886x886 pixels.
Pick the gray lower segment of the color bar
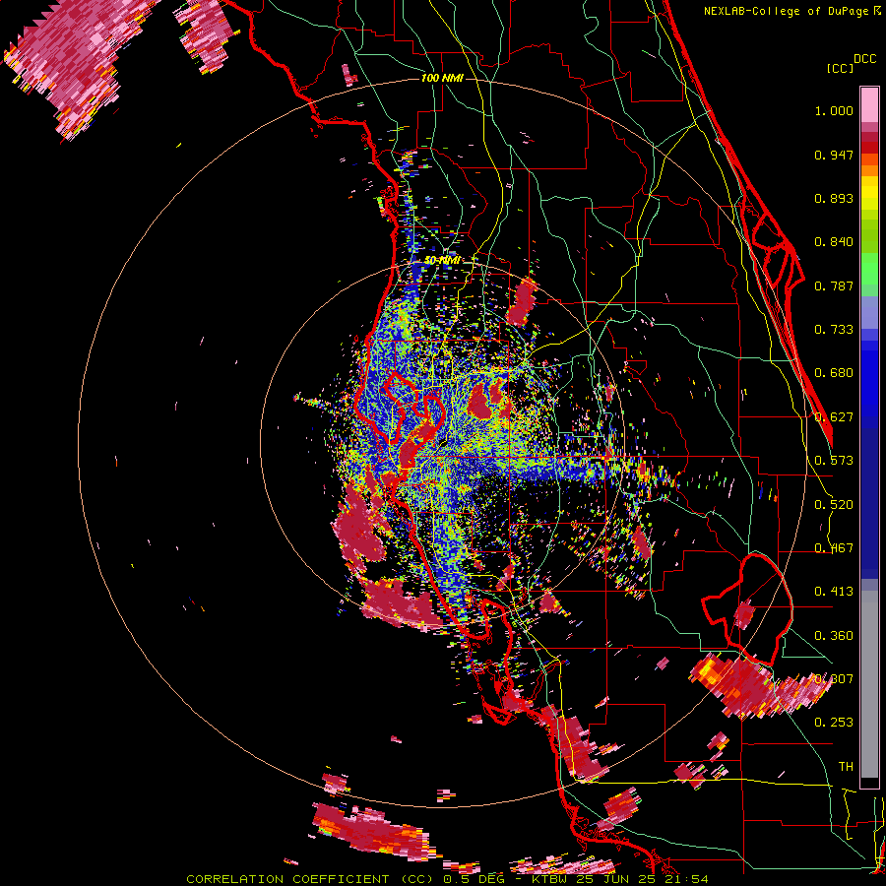pos(869,684)
